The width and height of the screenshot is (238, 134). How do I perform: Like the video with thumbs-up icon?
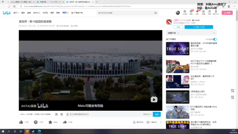tap(21, 122)
